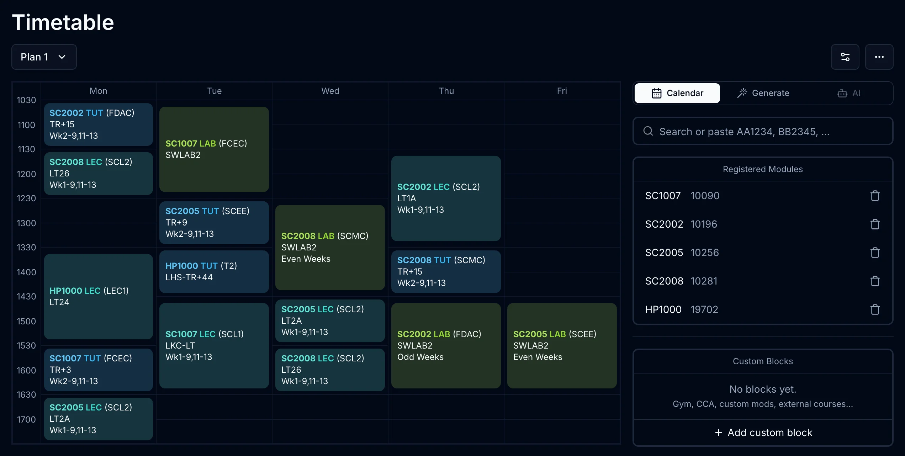Switch to the Calendar tab
Screen dimensions: 905x456
(677, 93)
